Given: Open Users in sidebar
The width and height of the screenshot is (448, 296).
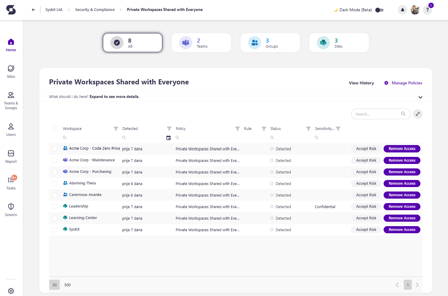Looking at the screenshot, I should [11, 130].
